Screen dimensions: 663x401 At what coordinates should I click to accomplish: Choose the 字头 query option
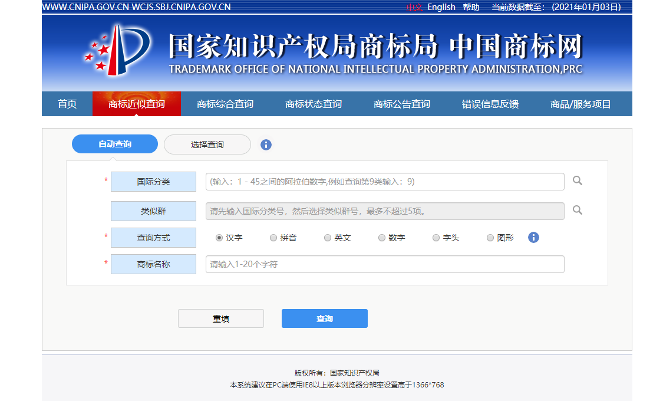coord(436,238)
